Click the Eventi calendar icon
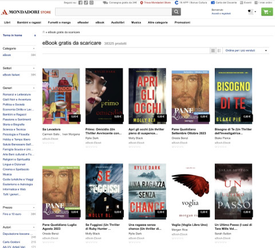This screenshot has height=248, width=275. pyautogui.click(x=242, y=3)
